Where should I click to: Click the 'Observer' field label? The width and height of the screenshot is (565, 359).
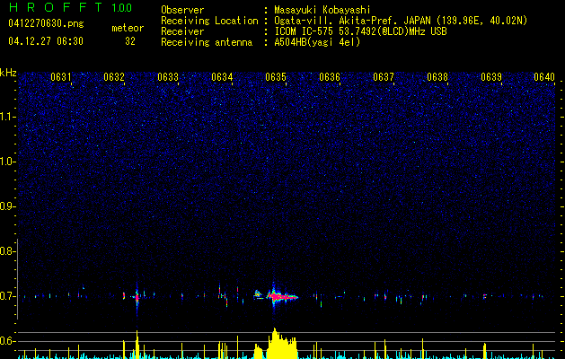pyautogui.click(x=182, y=10)
